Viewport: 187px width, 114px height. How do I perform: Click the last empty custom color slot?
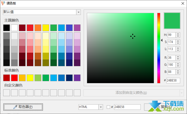(x=77, y=93)
